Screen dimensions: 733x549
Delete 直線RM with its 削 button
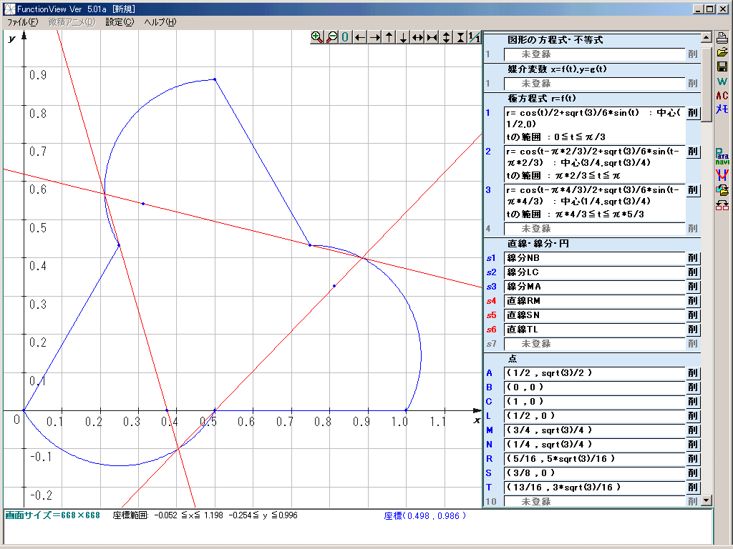pos(693,301)
